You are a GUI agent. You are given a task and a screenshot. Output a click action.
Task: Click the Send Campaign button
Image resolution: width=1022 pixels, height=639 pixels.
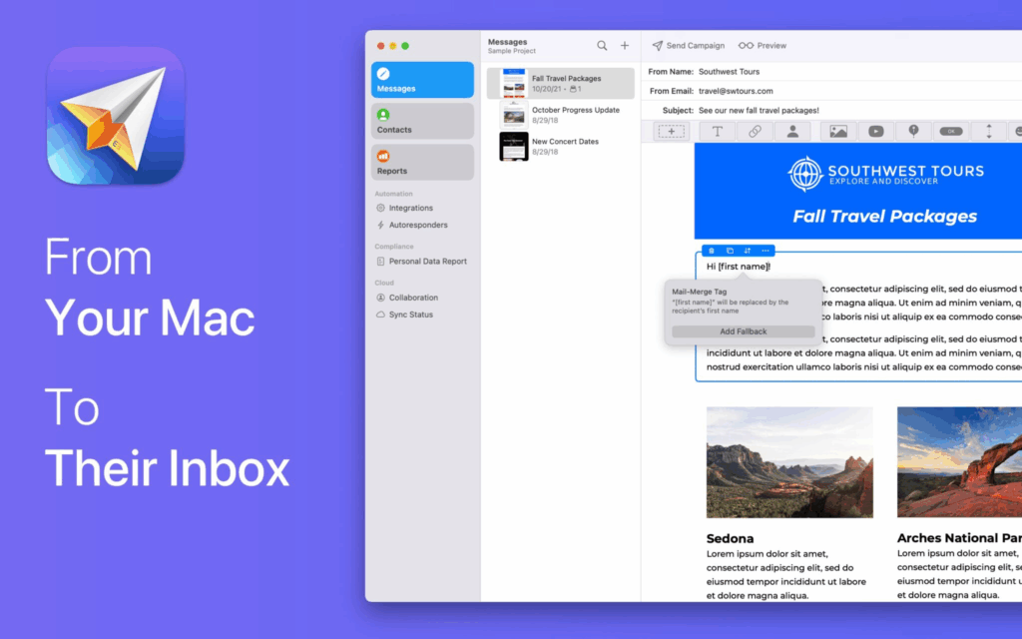(x=689, y=46)
